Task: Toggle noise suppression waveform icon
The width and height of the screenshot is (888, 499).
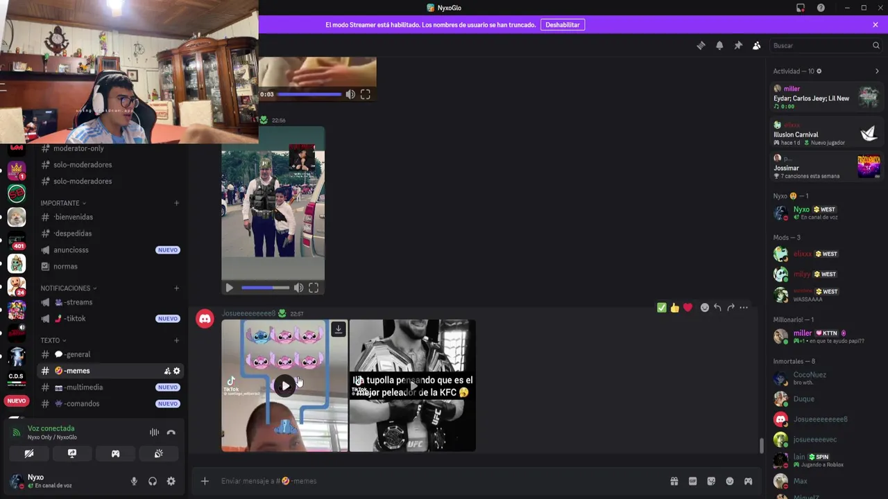Action: (x=154, y=432)
